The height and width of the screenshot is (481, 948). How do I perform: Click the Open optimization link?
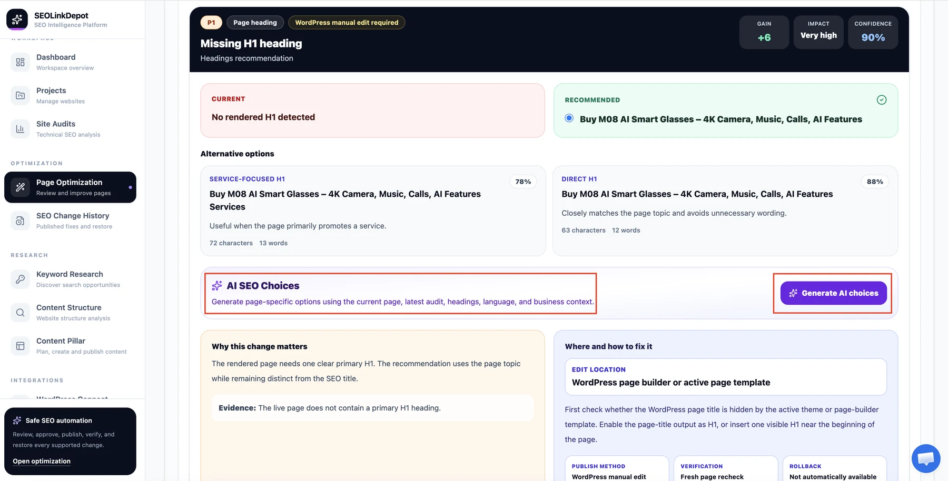click(x=42, y=461)
